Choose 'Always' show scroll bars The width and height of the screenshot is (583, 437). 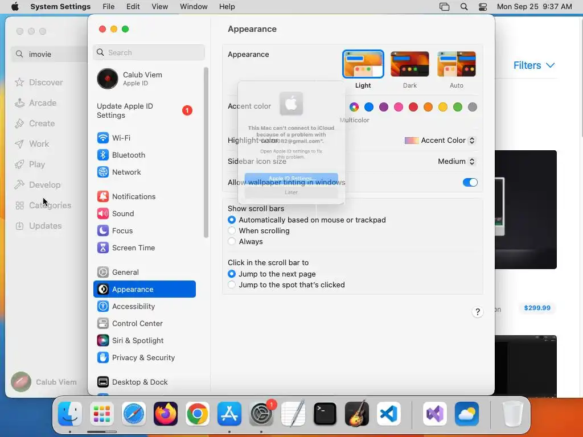(232, 241)
